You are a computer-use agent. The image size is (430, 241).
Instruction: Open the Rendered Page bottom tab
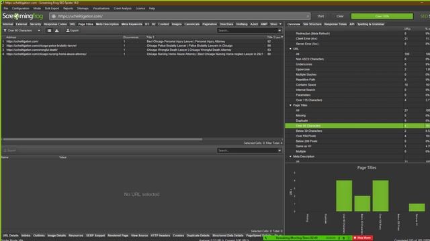coord(118,236)
